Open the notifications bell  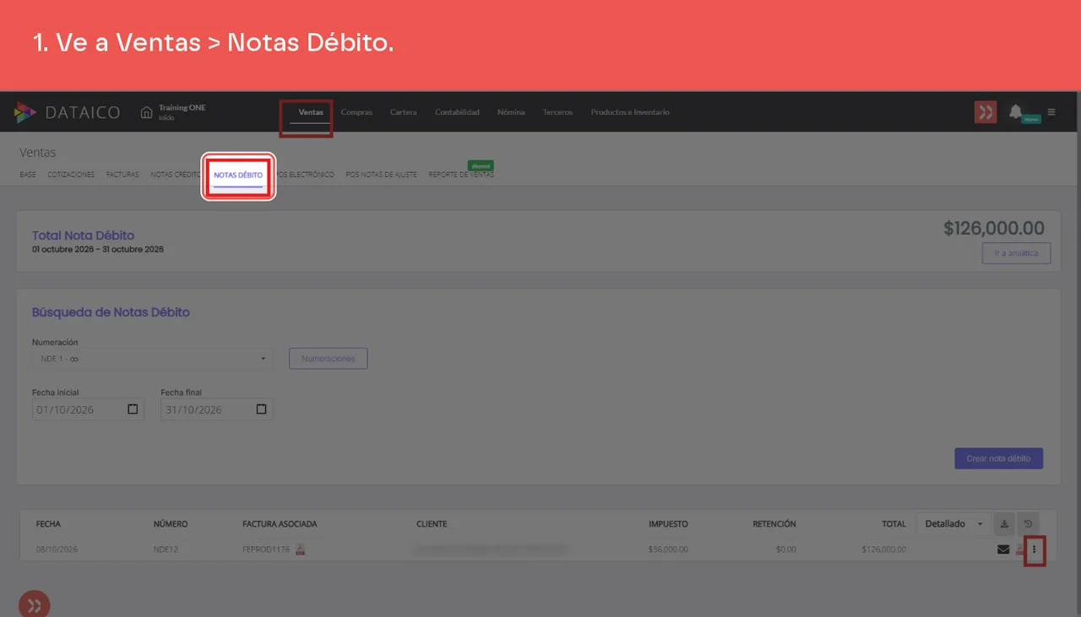point(1015,111)
